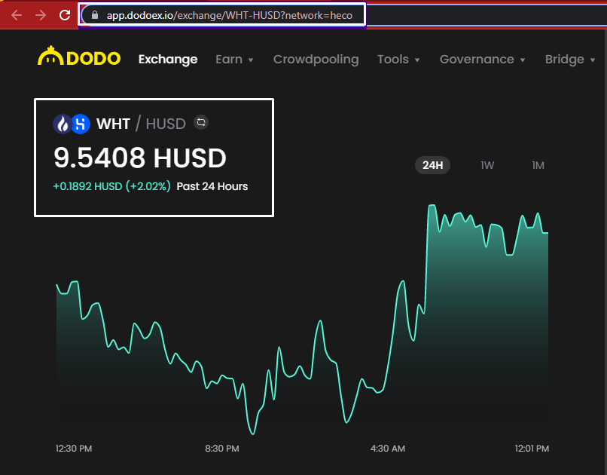Click the 12:01 PM axis label
This screenshot has height=475, width=607.
532,449
